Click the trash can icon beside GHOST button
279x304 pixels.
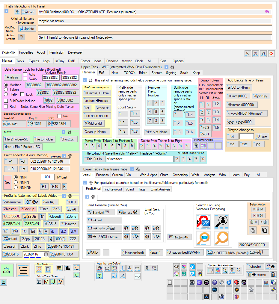[273, 275]
